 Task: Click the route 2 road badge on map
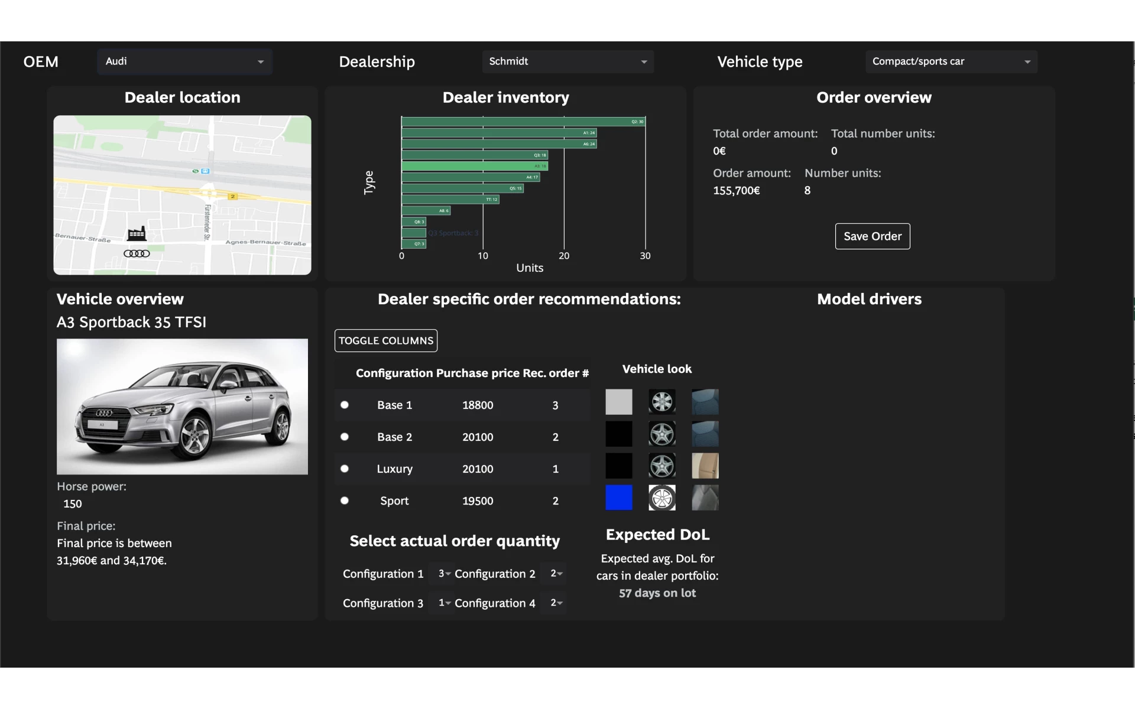(233, 196)
